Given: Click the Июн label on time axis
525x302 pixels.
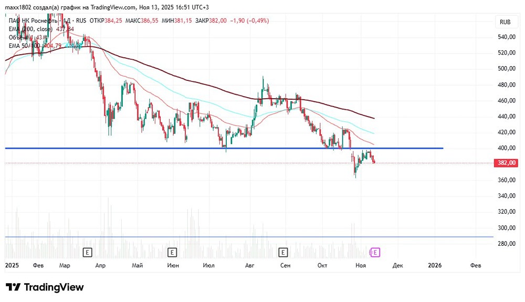Looking at the screenshot, I should 173,265.
